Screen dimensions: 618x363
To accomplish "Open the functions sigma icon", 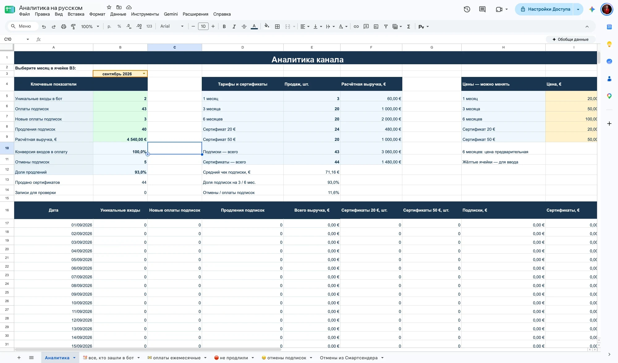I will pyautogui.click(x=408, y=27).
